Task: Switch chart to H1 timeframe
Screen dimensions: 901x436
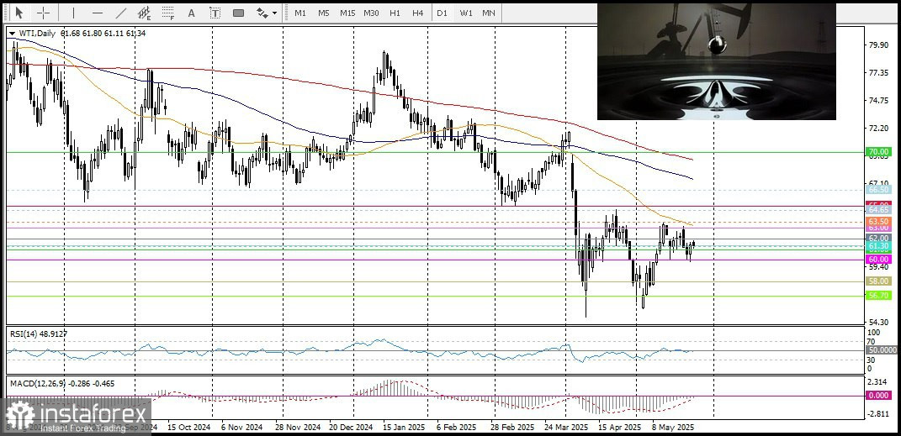Action: tap(395, 13)
